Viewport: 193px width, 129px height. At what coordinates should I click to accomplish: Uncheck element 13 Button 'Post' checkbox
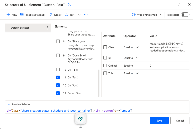58,93
